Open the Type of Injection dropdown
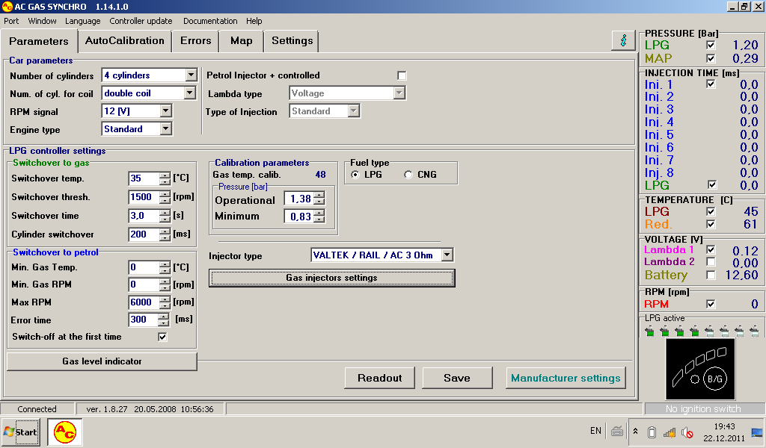 click(353, 111)
